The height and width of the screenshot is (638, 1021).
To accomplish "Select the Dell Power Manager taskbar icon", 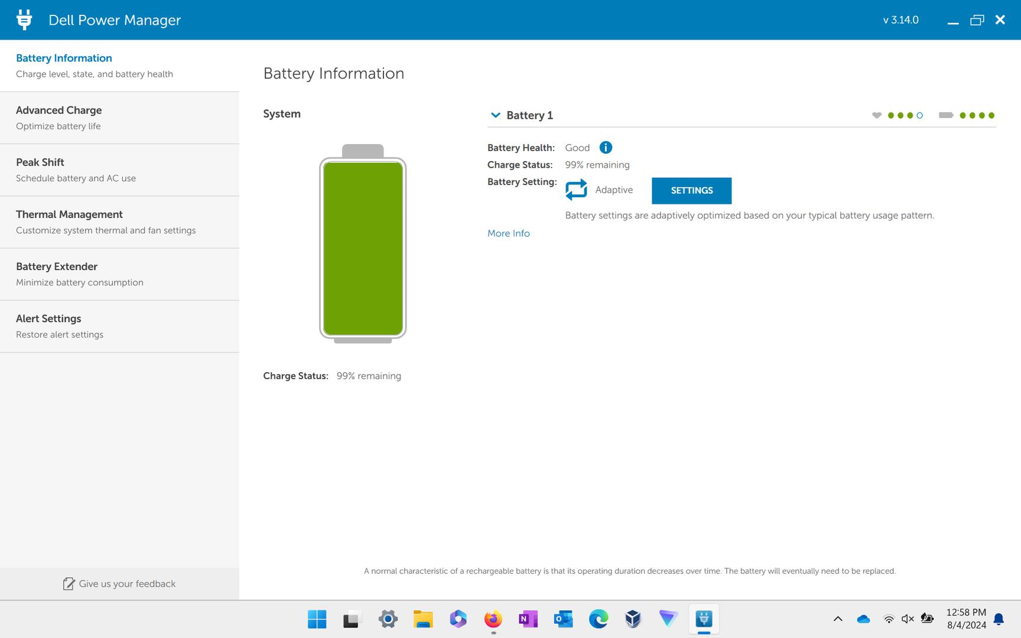I will (703, 619).
